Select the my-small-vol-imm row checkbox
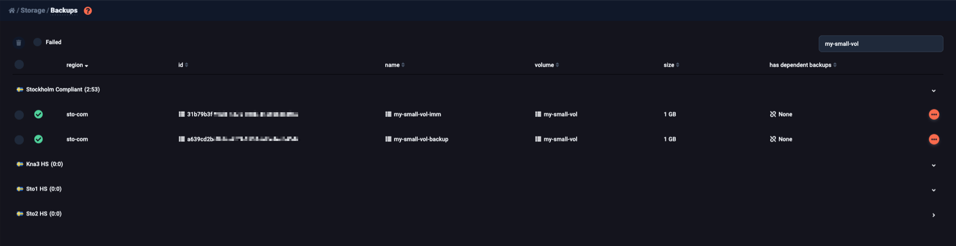The image size is (956, 246). [19, 115]
